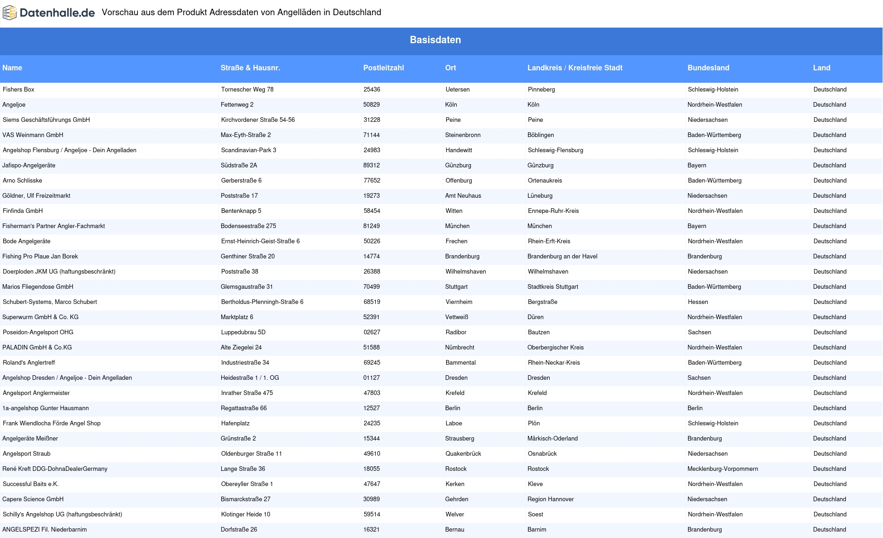Select Roland's Anglertreff entry
Image resolution: width=883 pixels, height=538 pixels.
point(29,363)
